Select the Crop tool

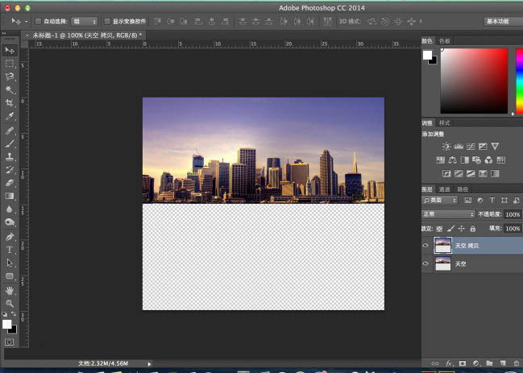click(10, 103)
